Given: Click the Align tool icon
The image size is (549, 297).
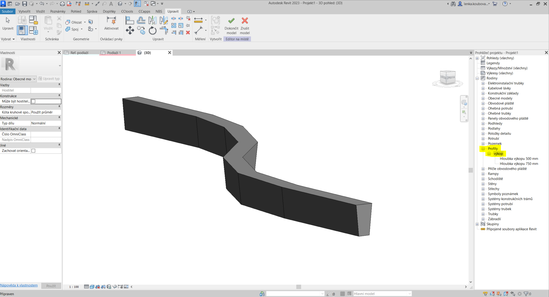Looking at the screenshot, I should [x=130, y=20].
